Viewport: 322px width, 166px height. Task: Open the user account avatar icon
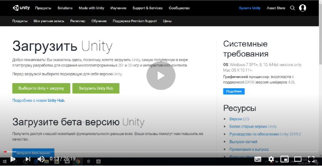pos(303,8)
